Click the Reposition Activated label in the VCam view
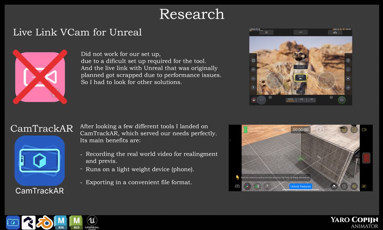Image resolution: width=383 pixels, height=230 pixels. coord(300,67)
